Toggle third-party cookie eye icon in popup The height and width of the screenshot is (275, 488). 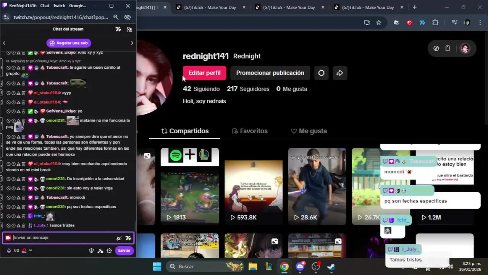pyautogui.click(x=128, y=17)
